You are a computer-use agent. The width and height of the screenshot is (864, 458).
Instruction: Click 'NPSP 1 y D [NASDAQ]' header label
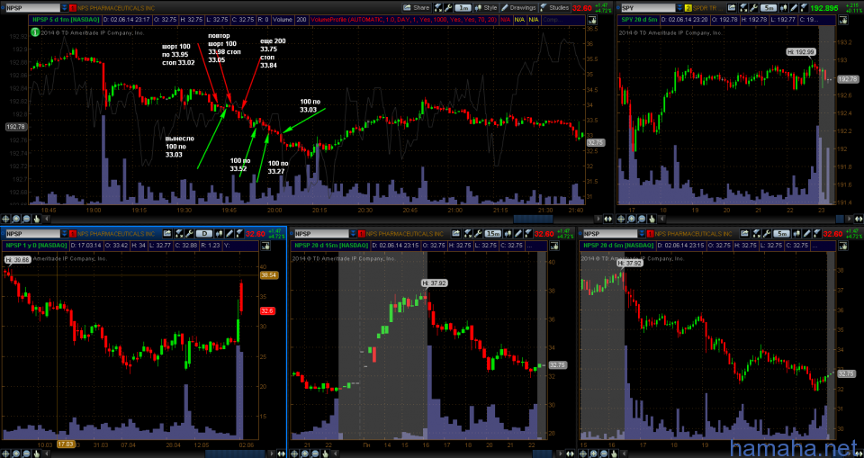click(37, 245)
